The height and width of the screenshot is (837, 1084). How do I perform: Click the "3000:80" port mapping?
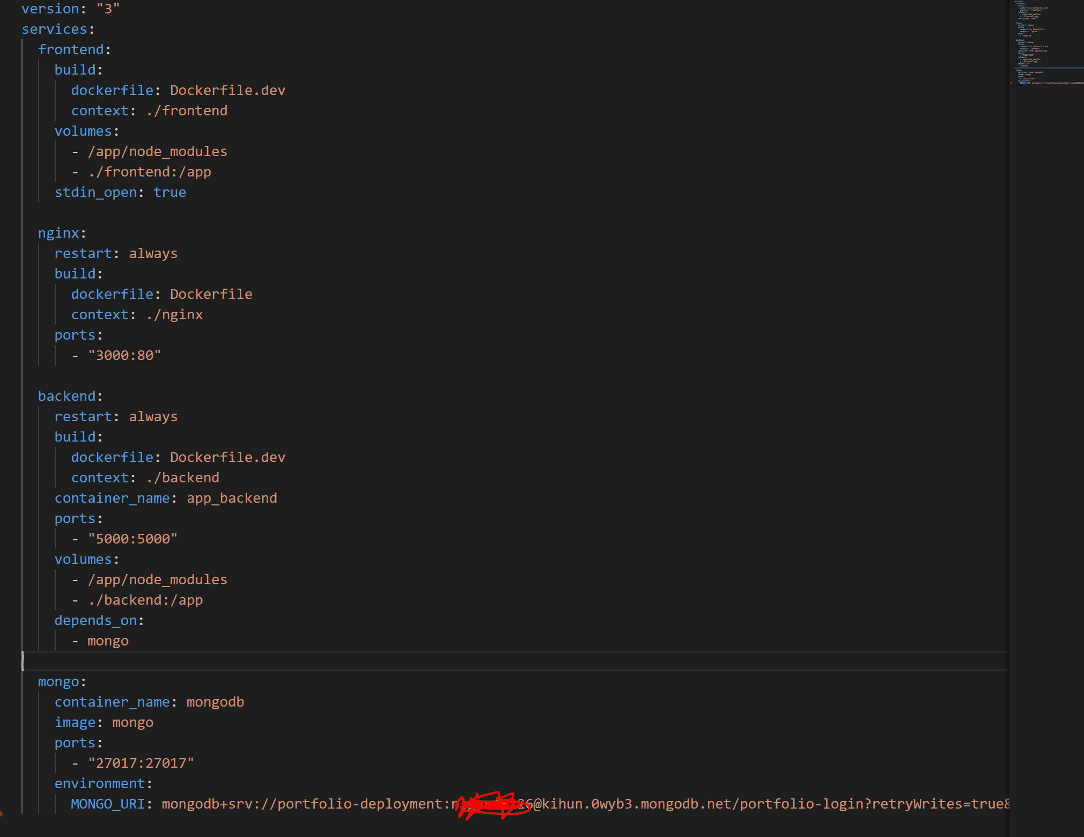click(x=124, y=355)
